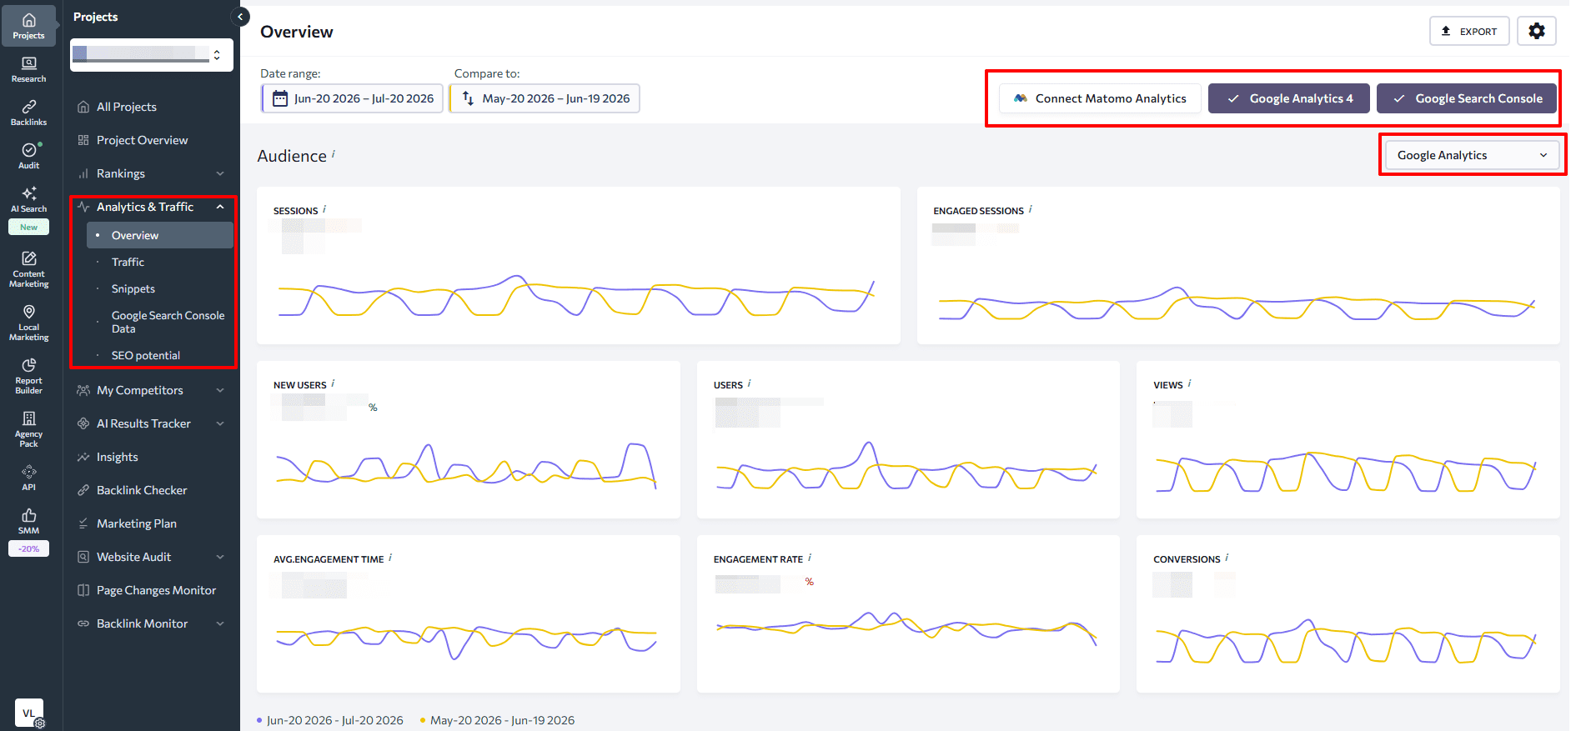Open Content Marketing in the rail
Image resolution: width=1571 pixels, height=731 pixels.
tap(28, 269)
